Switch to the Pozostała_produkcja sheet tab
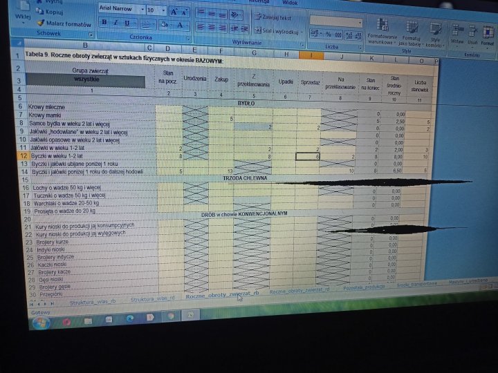Viewport: 498px width, 373px height. coord(363,288)
